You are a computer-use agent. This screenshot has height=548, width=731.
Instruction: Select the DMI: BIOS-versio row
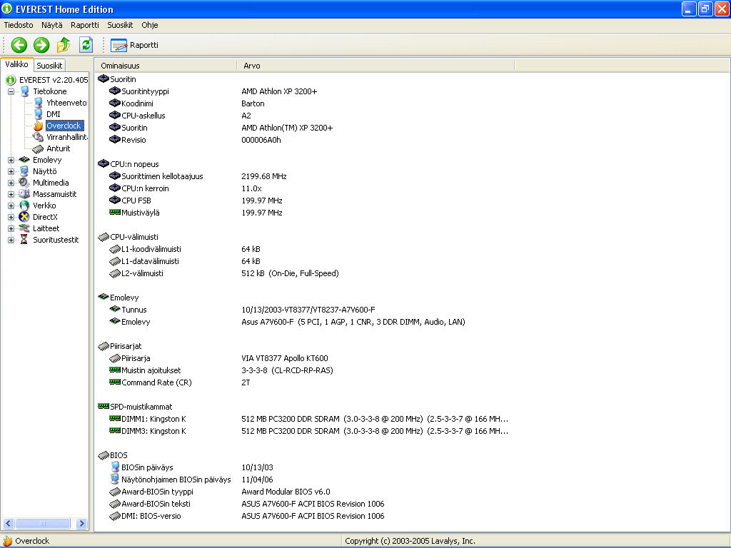click(412, 516)
